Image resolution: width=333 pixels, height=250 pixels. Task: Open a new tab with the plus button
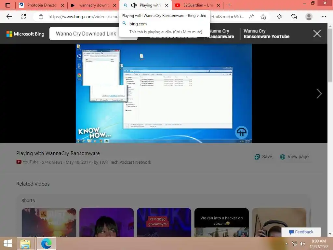(x=229, y=5)
